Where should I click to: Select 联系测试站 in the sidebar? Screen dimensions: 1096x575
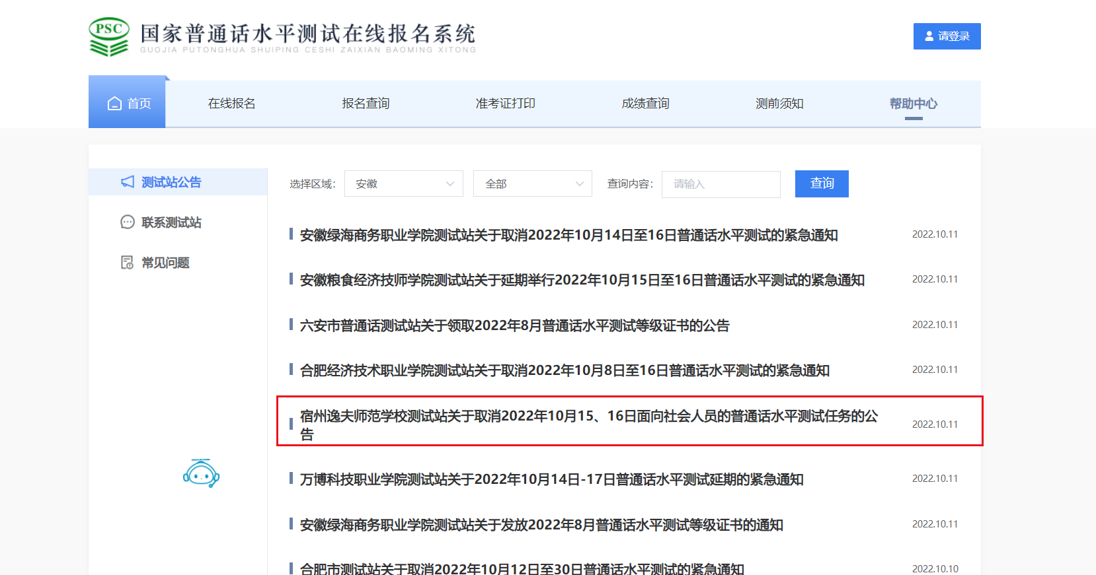(171, 222)
